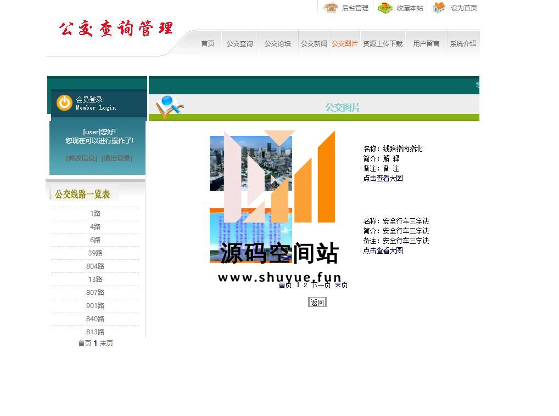The image size is (559, 416).
Task: Go to page 2 of image list
Action: [x=305, y=285]
